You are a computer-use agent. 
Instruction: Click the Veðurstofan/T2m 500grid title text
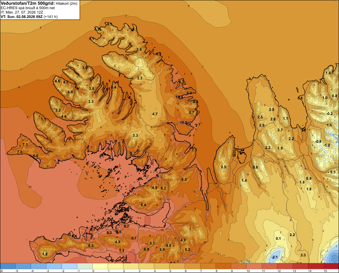coord(28,3)
